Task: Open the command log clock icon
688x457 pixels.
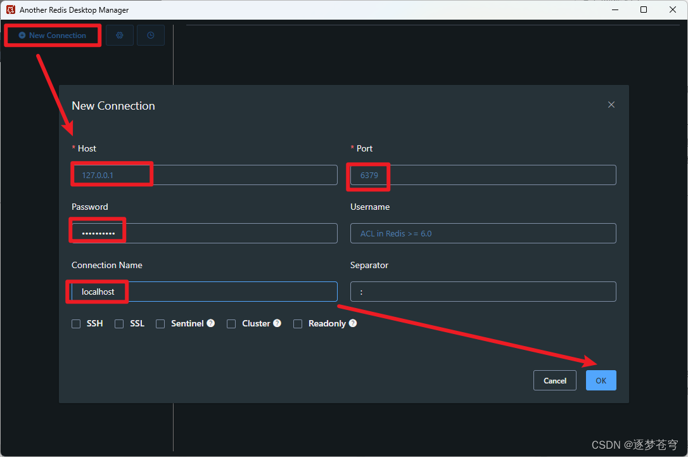Action: pos(151,35)
